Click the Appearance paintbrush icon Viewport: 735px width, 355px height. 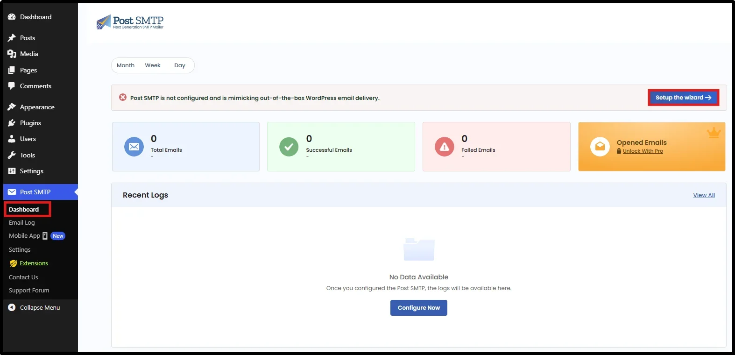(x=12, y=107)
